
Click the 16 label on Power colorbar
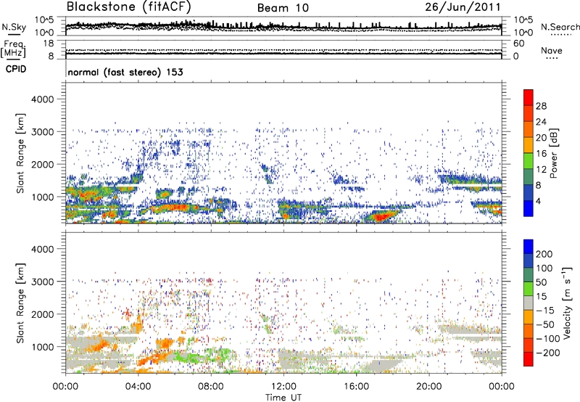pos(541,154)
